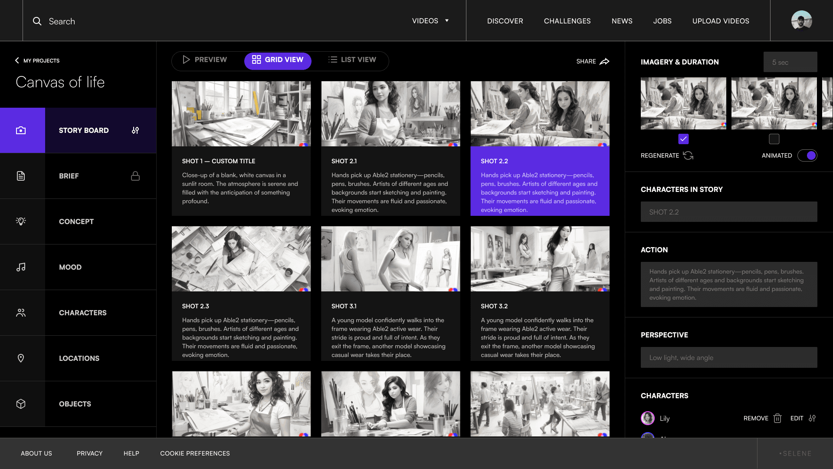Select the Story Board camera icon
Image resolution: width=833 pixels, height=469 pixels.
[x=21, y=130]
